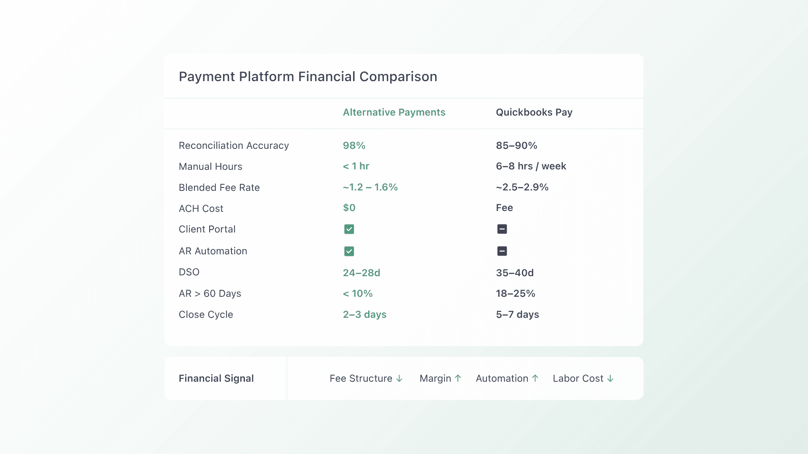Click the up arrow beside Margin
808x454 pixels.
pos(458,378)
